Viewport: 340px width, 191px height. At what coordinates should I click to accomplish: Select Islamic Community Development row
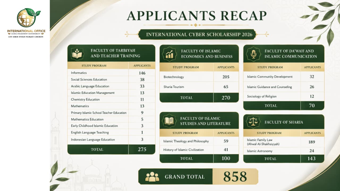284,77
